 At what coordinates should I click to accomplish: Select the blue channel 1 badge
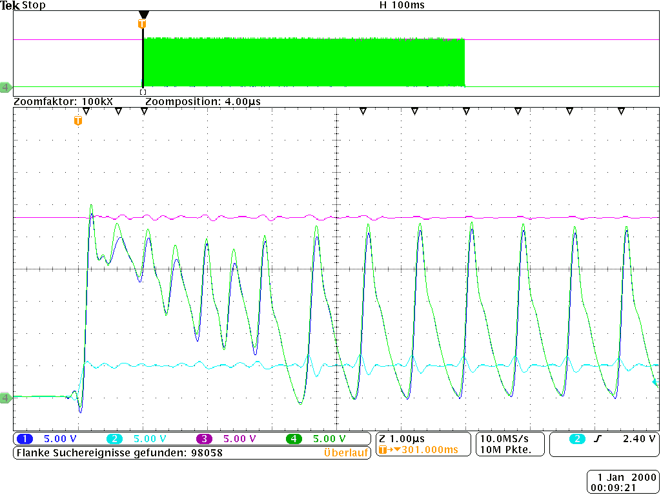(25, 439)
